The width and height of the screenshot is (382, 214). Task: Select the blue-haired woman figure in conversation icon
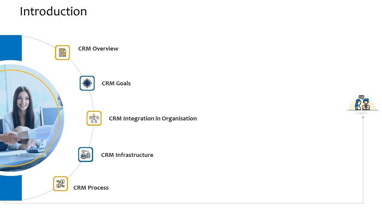[x=358, y=105]
